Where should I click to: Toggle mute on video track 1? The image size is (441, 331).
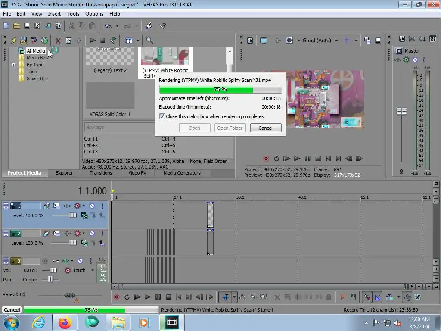(x=92, y=206)
